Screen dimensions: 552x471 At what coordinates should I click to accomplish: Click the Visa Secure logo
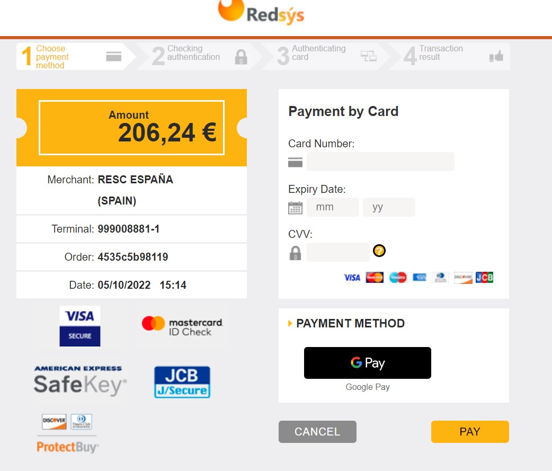79,325
